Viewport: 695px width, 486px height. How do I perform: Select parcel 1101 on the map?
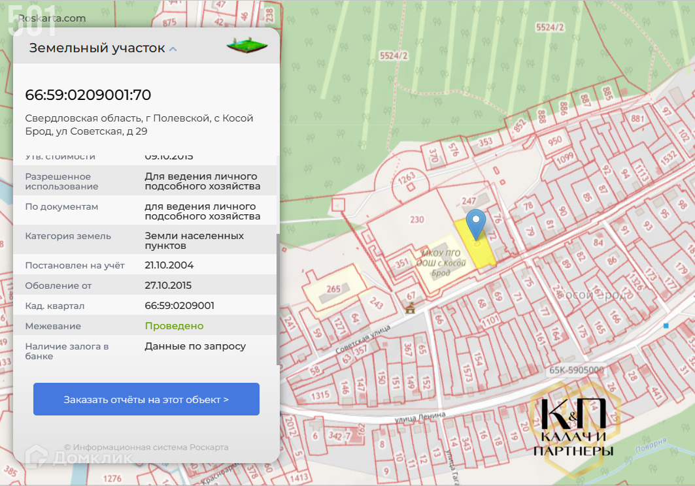tap(490, 321)
